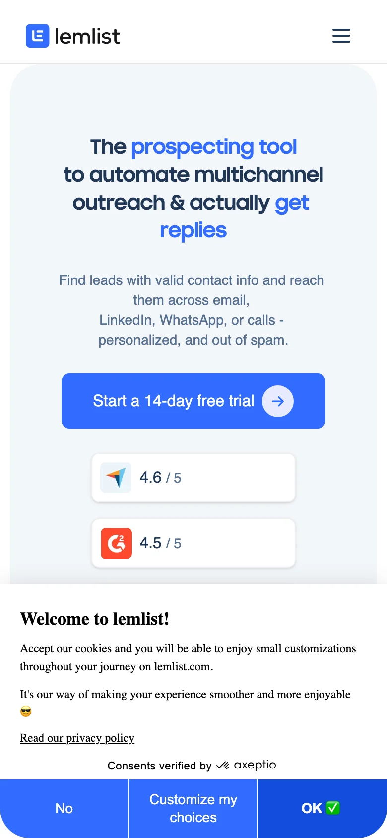Click the prospecting tool highlighted text

213,147
